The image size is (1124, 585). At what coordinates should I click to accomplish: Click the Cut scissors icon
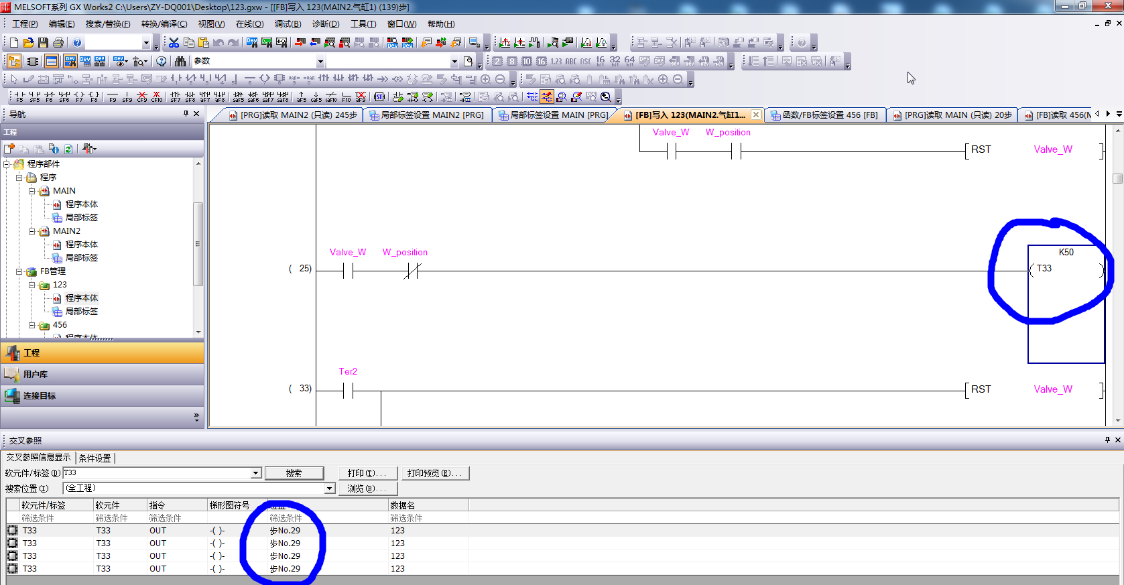174,43
